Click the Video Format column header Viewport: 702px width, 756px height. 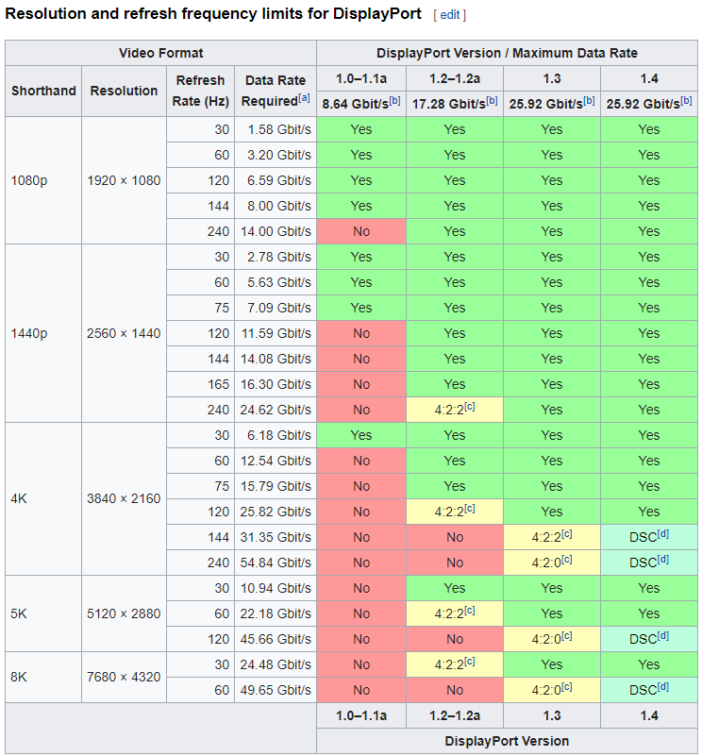160,53
